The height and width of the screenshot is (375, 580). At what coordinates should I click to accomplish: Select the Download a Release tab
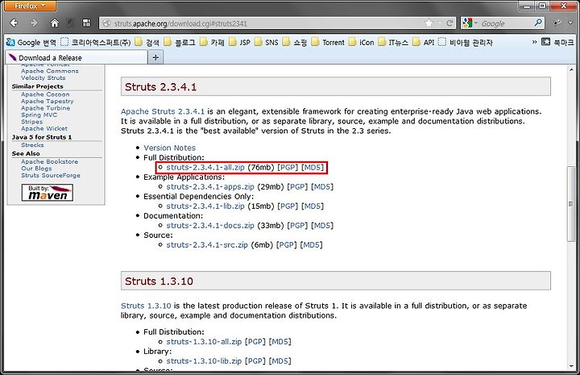76,58
